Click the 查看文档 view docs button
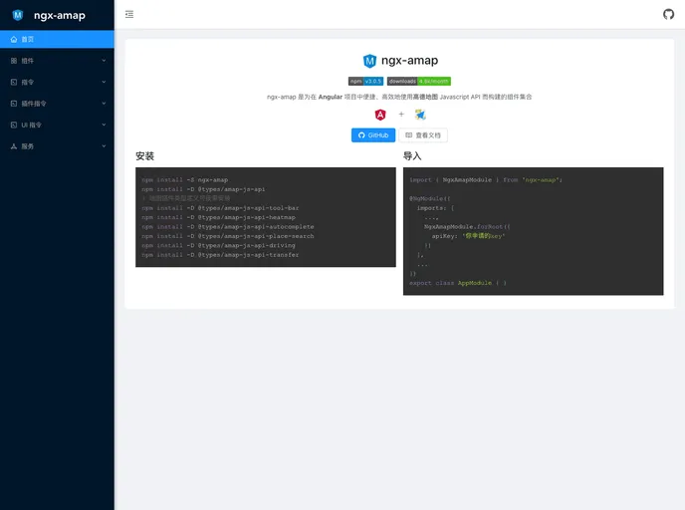The image size is (685, 510). tap(423, 135)
